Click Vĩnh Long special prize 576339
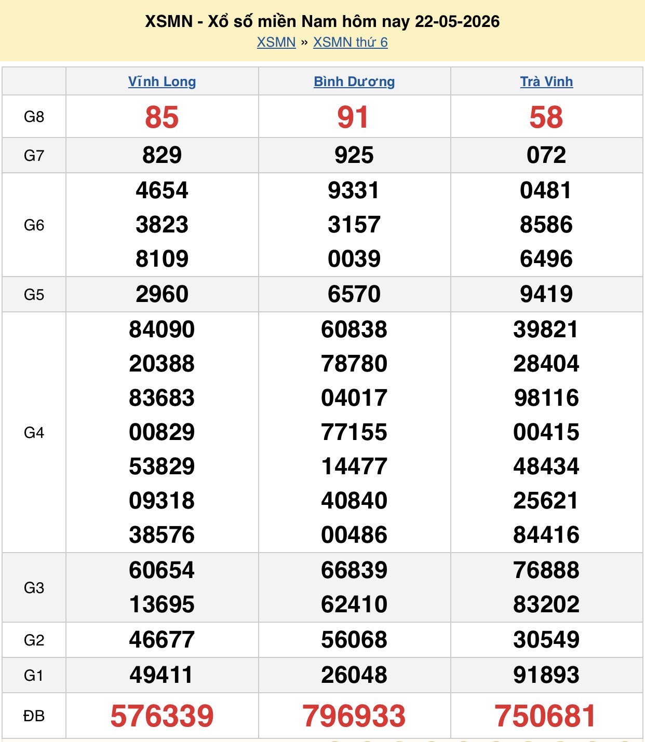The width and height of the screenshot is (645, 742). pos(162,716)
